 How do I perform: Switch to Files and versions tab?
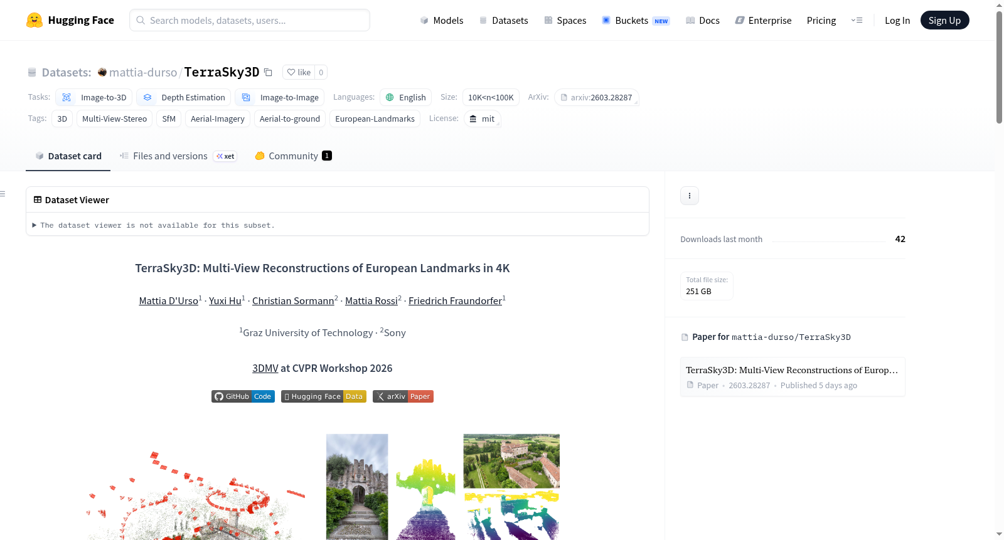(x=178, y=156)
